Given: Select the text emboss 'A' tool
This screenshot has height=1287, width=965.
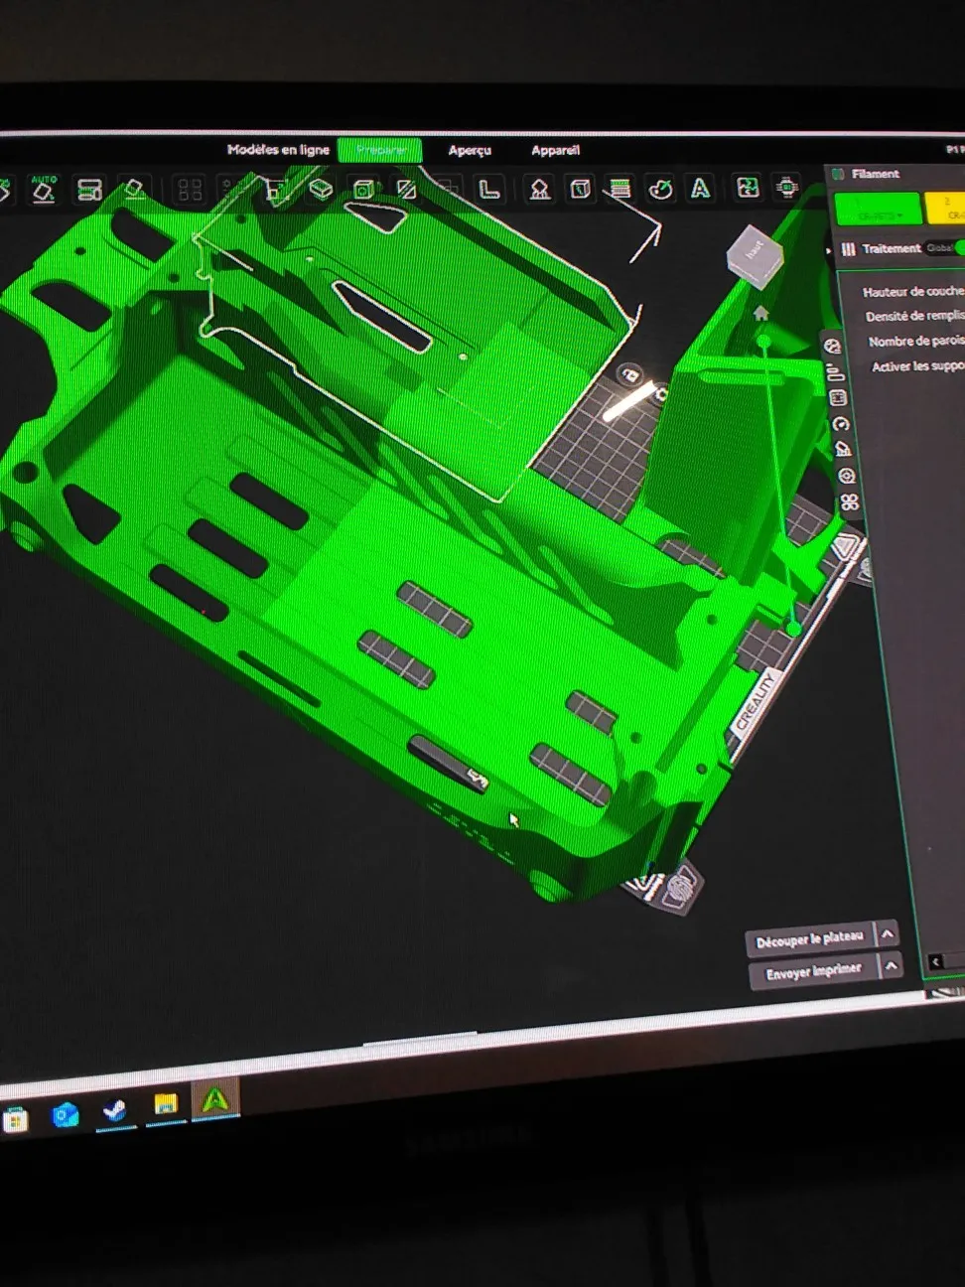Looking at the screenshot, I should click(x=700, y=189).
